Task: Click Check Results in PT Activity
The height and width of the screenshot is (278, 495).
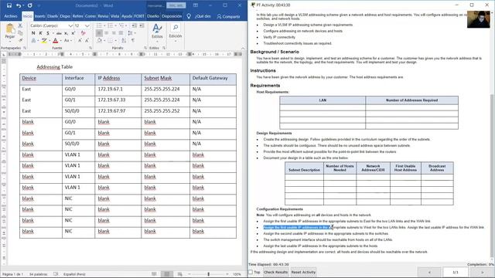Action: tap(275, 272)
